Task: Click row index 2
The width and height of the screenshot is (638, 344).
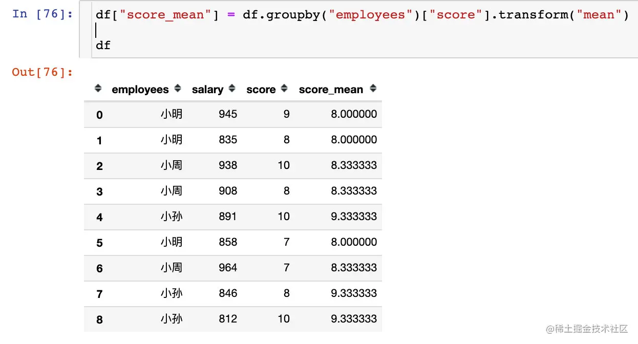Action: (99, 166)
